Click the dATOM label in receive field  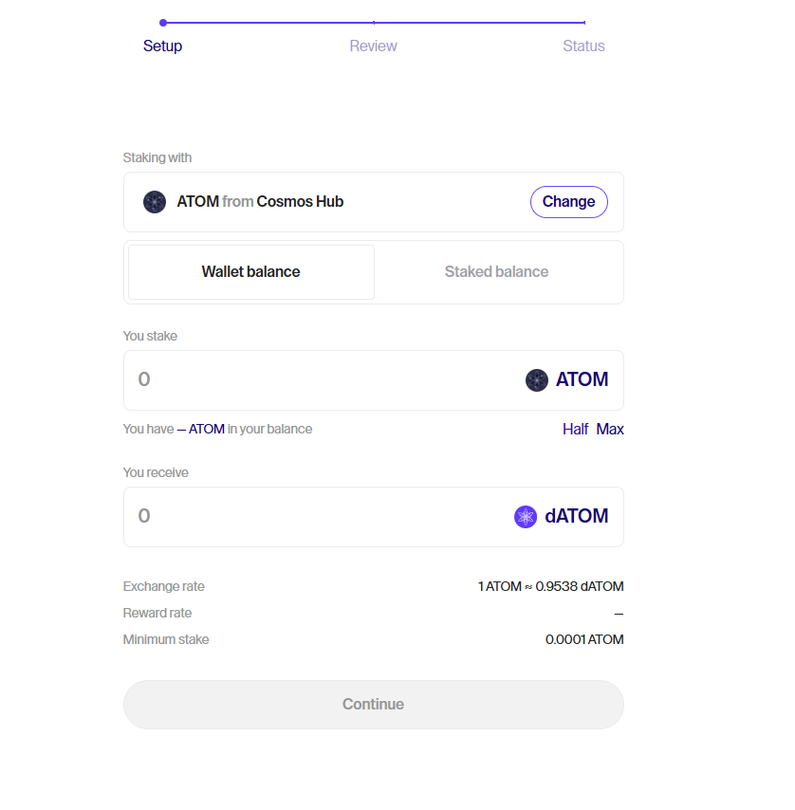(x=577, y=516)
